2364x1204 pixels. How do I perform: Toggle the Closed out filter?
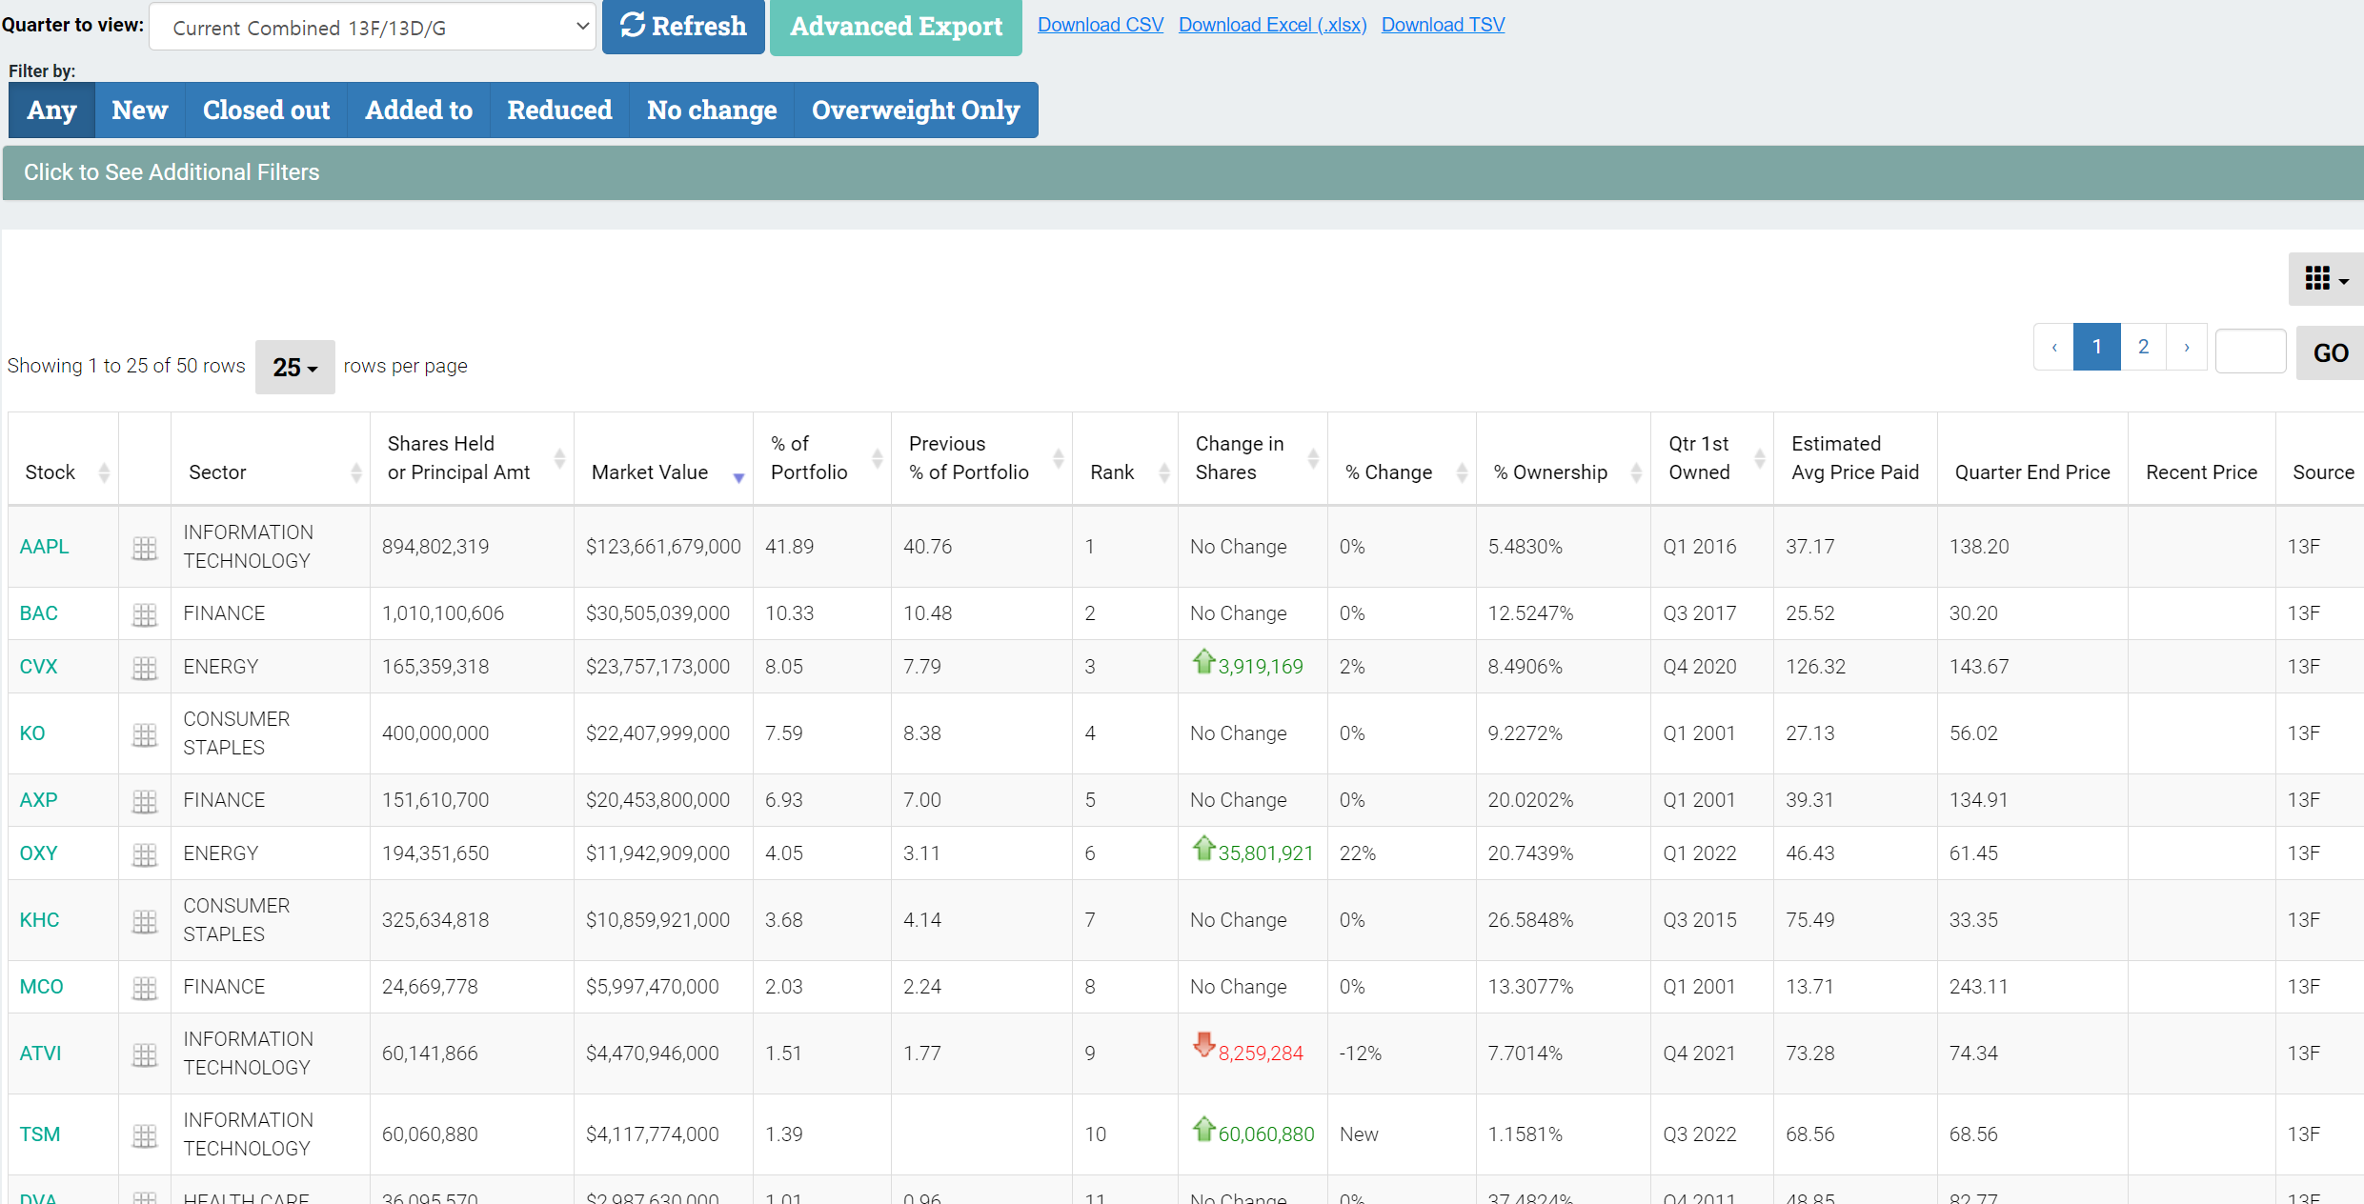pos(266,110)
